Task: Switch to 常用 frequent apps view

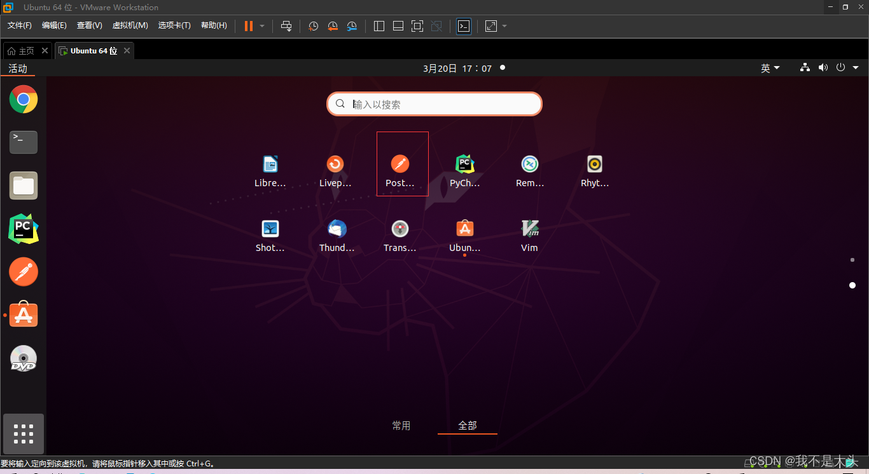Action: click(401, 426)
